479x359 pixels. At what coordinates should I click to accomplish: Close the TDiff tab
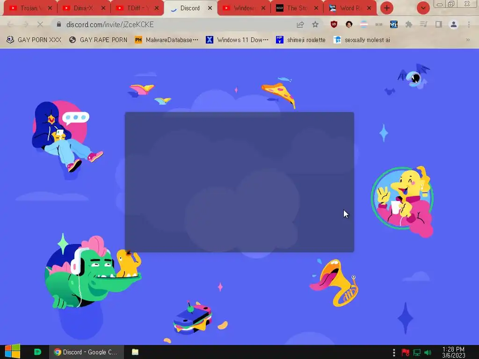click(156, 8)
